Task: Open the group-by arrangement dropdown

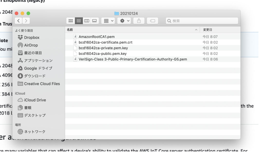Action: [x=108, y=21]
